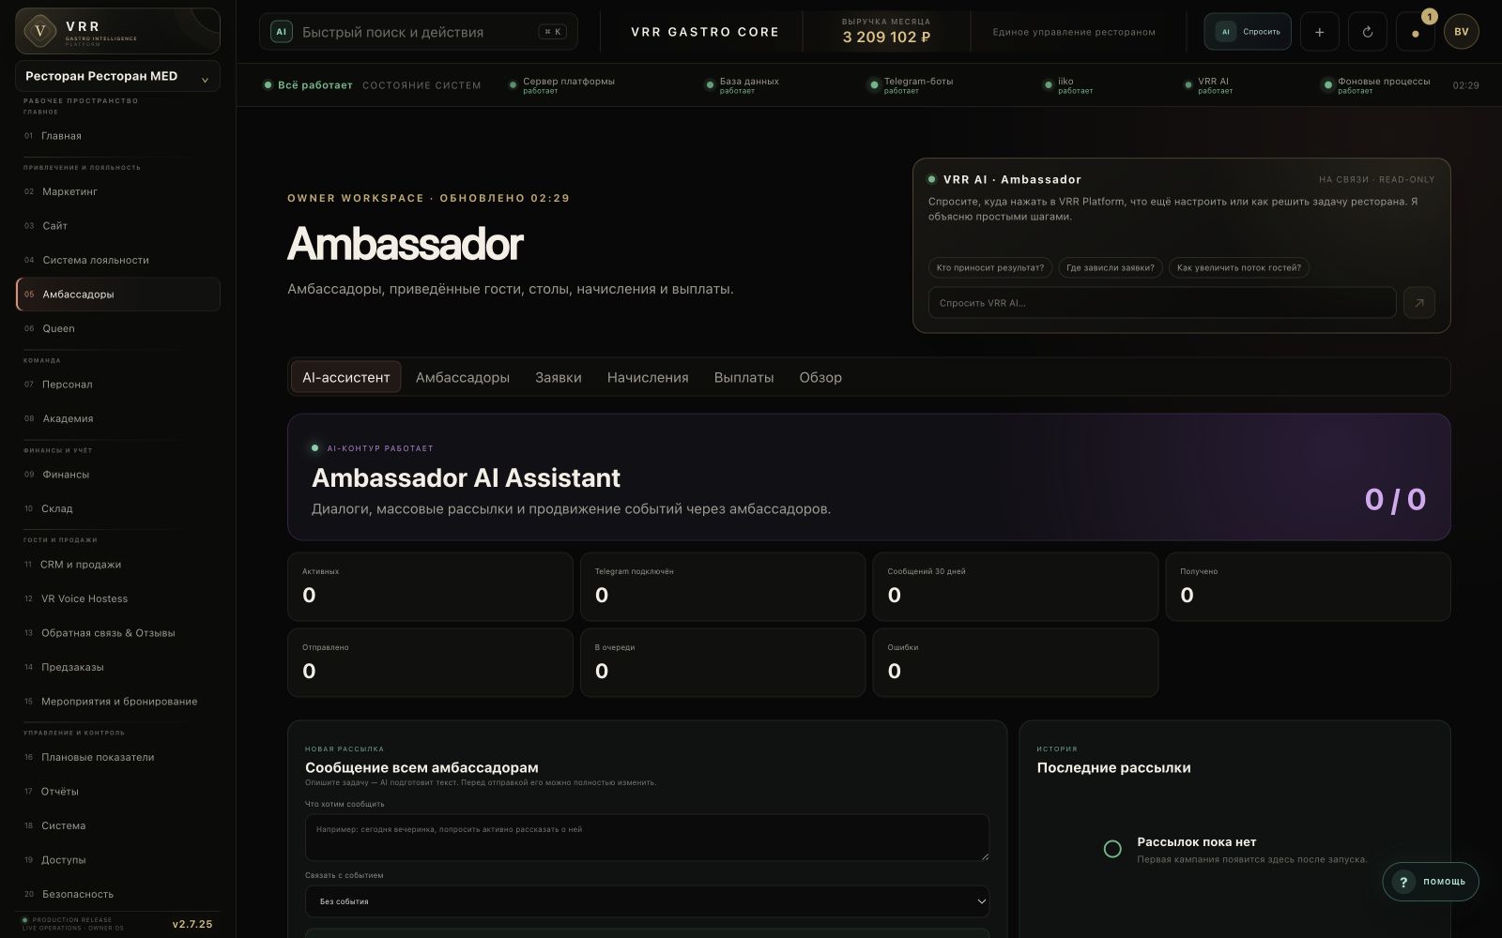Open Доступы in the sidebar

pos(118,860)
